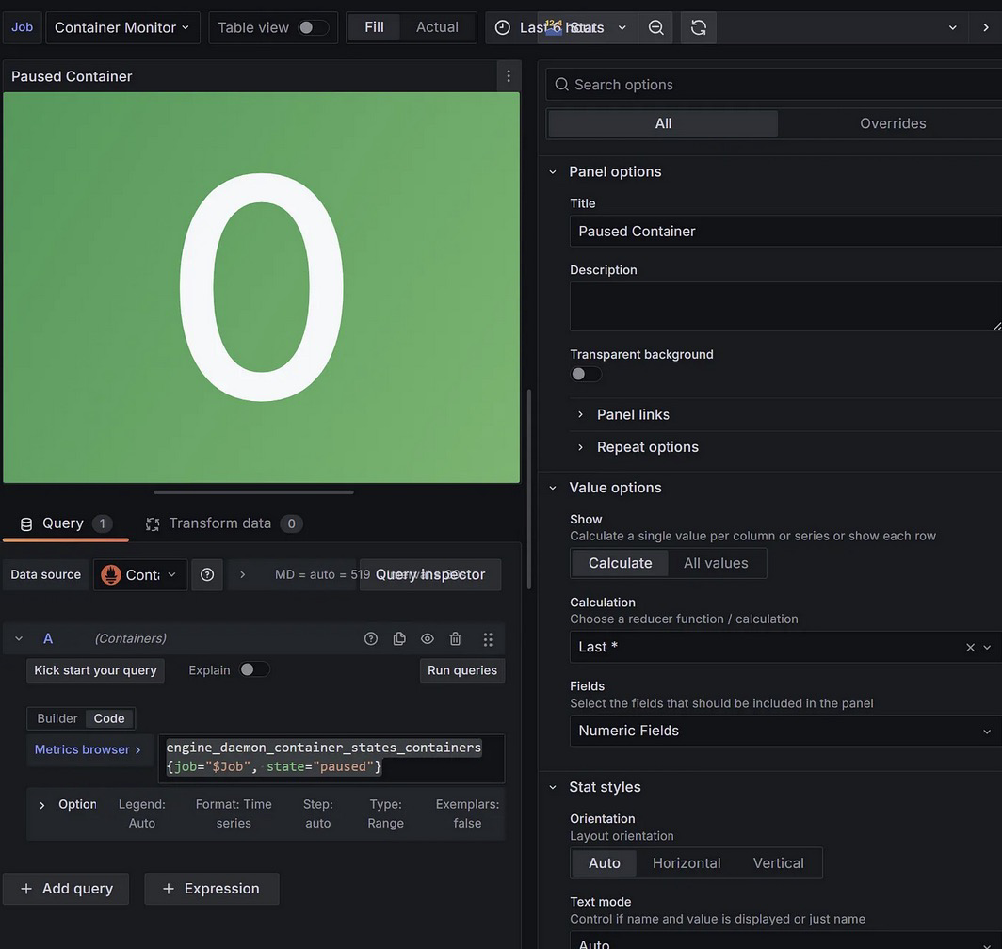Viewport: 1002px width, 949px height.
Task: Choose the Calculate show option
Action: (x=620, y=563)
